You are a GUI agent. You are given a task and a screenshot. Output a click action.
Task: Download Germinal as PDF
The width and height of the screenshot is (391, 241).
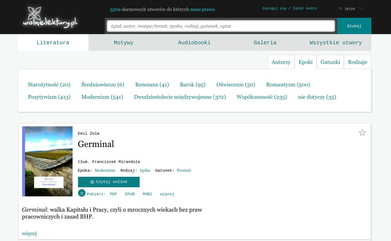(113, 194)
